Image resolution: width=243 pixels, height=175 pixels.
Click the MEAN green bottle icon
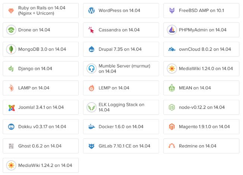(x=172, y=88)
